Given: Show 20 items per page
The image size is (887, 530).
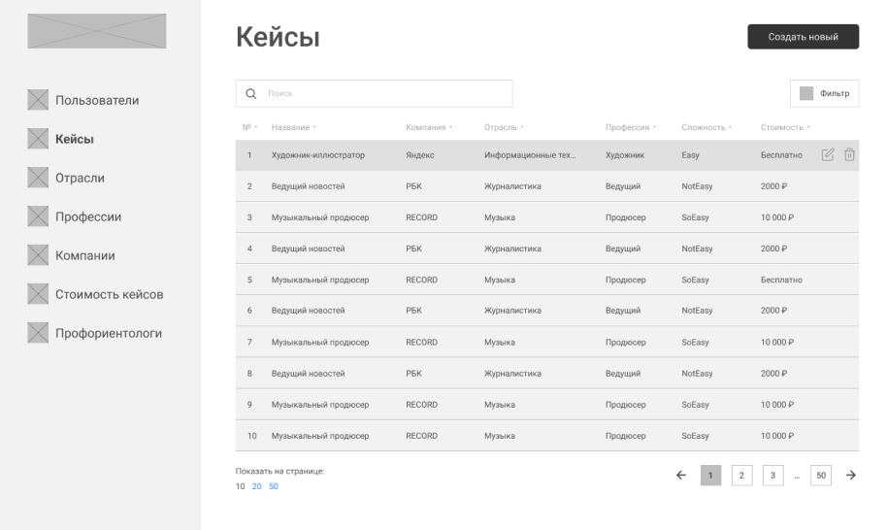Looking at the screenshot, I should (257, 486).
